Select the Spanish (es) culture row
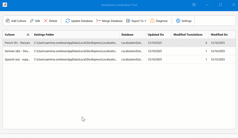 point(119,59)
